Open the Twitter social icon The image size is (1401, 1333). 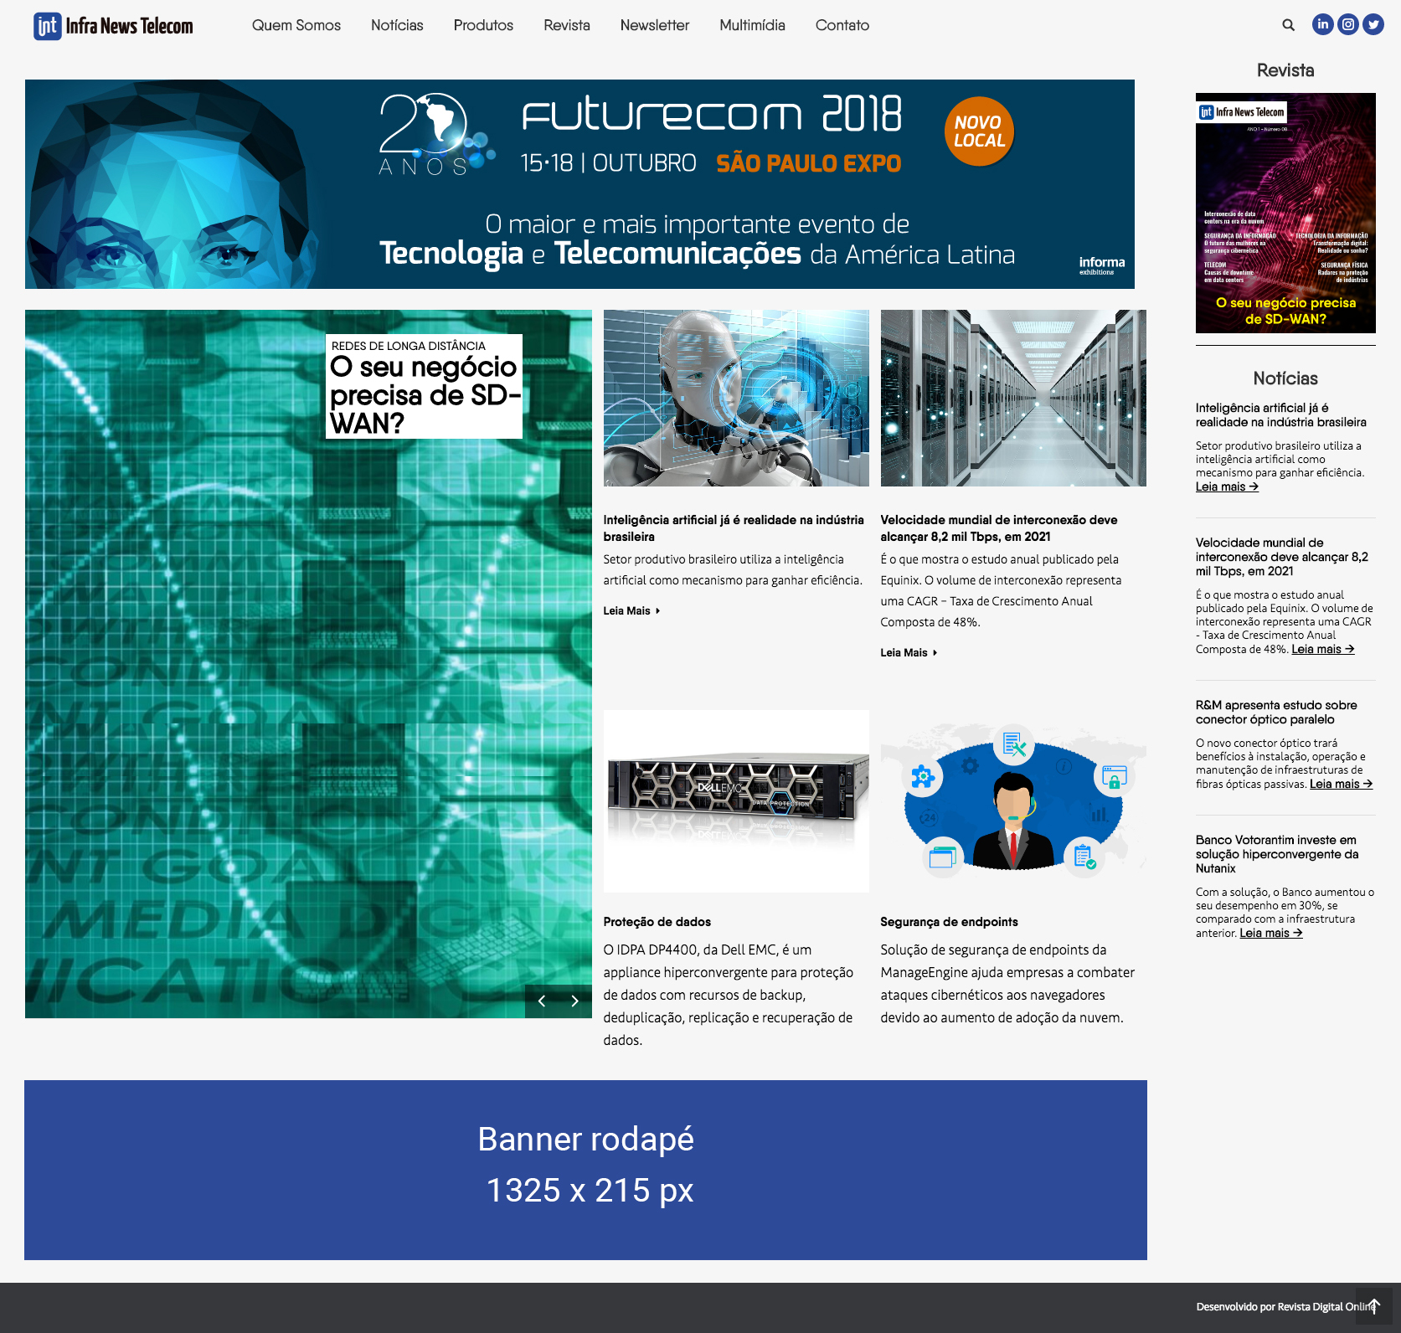[1373, 24]
